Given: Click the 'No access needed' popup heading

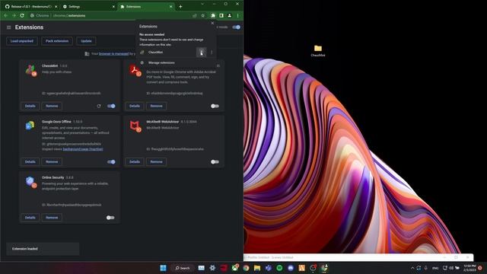Looking at the screenshot, I should coord(152,34).
